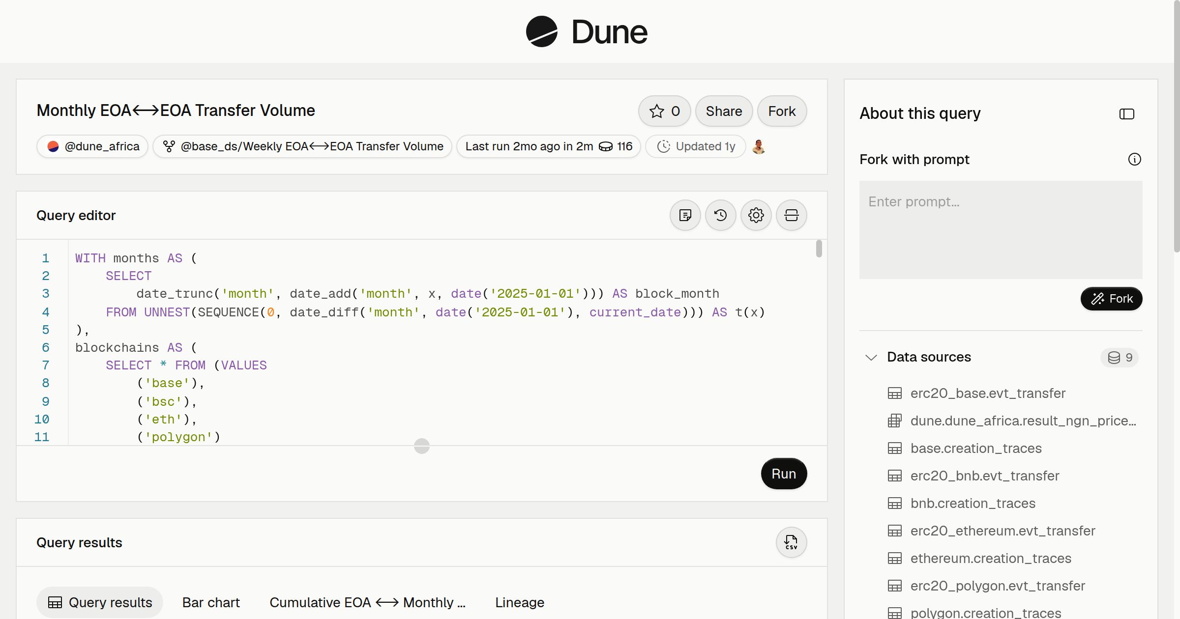Click the page vertical scrollbar

[1177, 127]
